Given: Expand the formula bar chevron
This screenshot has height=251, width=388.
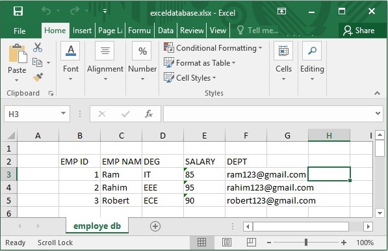Looking at the screenshot, I should pyautogui.click(x=378, y=113).
